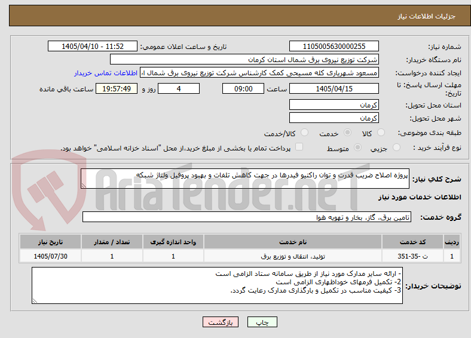Viewport: 471px width, 338px height.
Task: Click the شهر محل تحویل field کرمان
Action: [x=334, y=118]
